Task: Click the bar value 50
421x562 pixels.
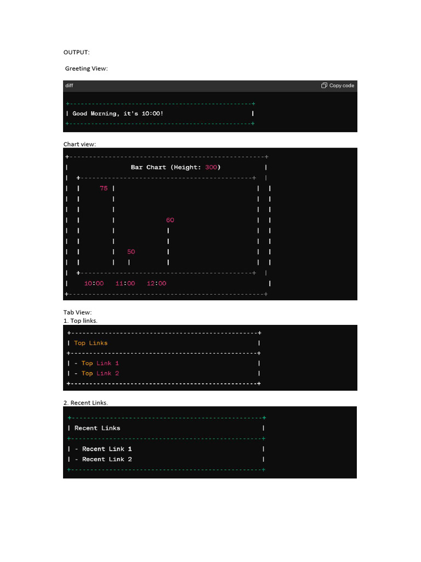Action: [131, 251]
